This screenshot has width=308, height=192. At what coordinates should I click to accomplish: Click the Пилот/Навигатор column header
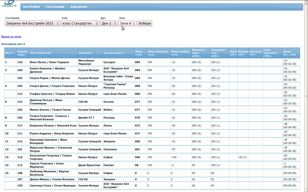coord(41,53)
